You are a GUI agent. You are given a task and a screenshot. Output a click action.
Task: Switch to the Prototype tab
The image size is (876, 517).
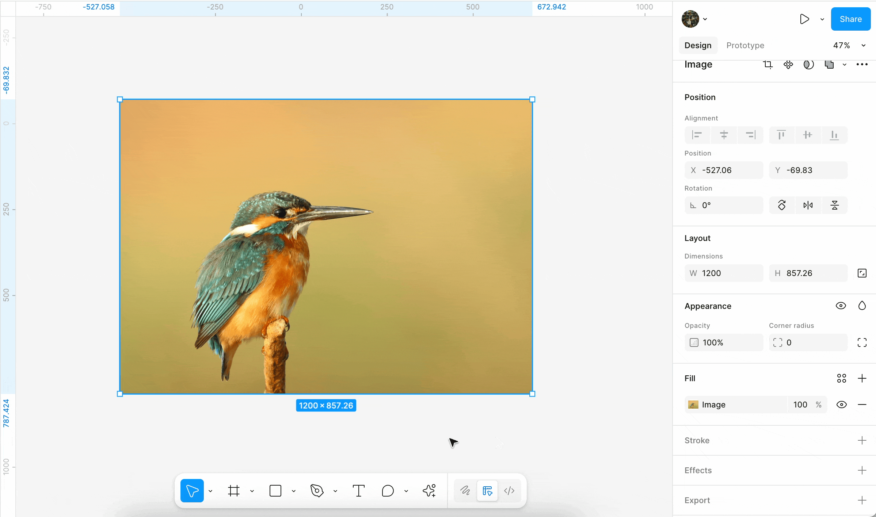[745, 45]
